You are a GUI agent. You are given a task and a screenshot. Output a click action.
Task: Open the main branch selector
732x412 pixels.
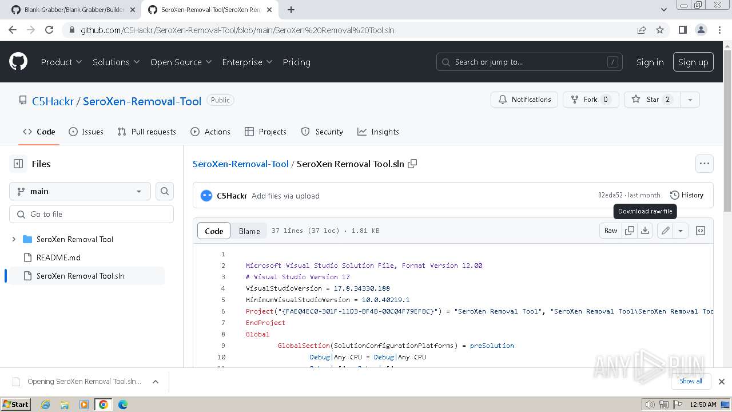pos(80,191)
